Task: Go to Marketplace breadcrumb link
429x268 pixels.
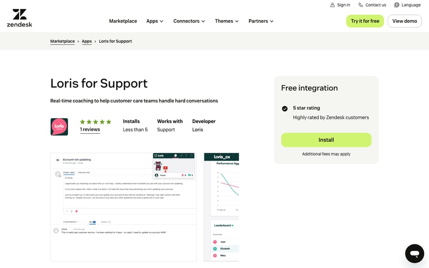Action: click(x=62, y=41)
